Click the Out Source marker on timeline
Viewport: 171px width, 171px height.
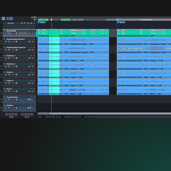click(65, 20)
